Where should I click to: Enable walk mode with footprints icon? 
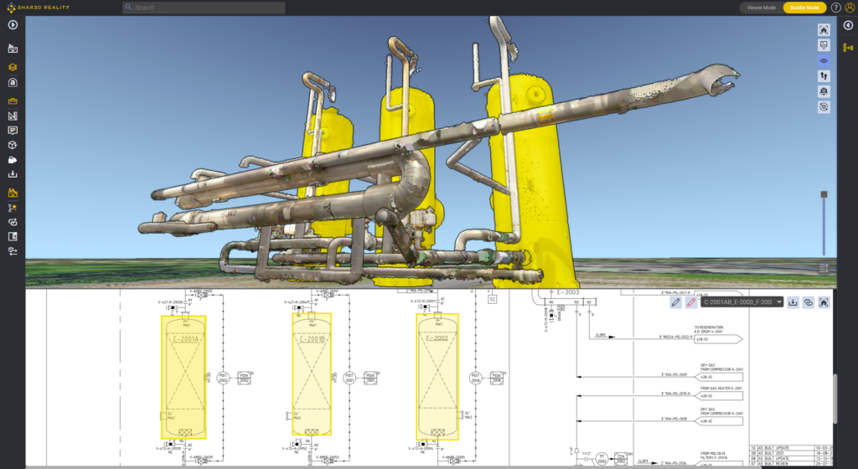tap(824, 76)
